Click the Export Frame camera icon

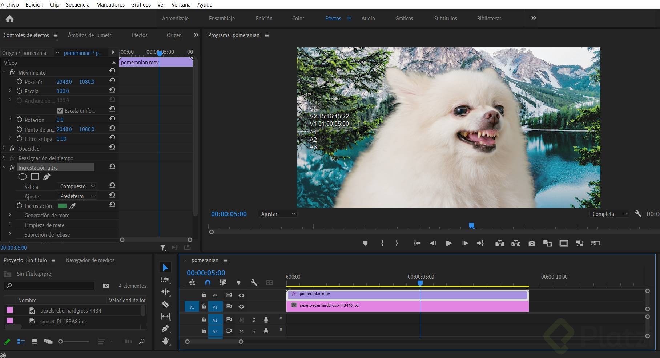(532, 243)
